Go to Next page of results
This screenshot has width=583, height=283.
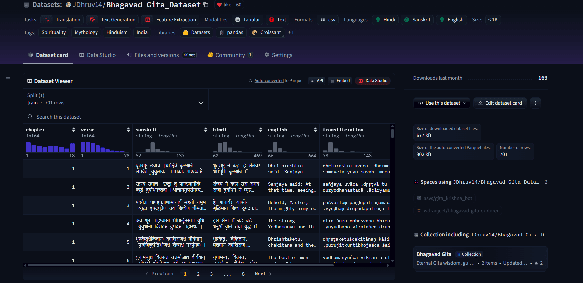coord(263,274)
